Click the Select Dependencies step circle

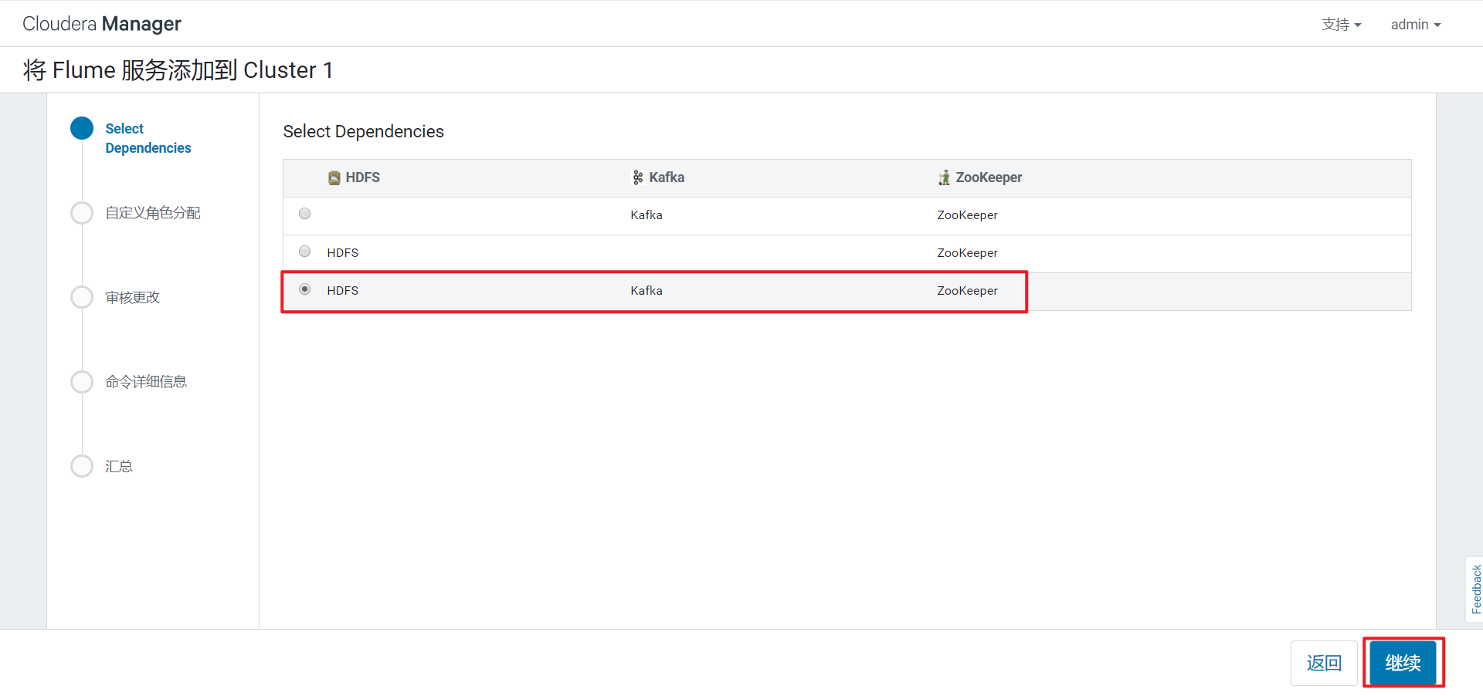pyautogui.click(x=82, y=128)
